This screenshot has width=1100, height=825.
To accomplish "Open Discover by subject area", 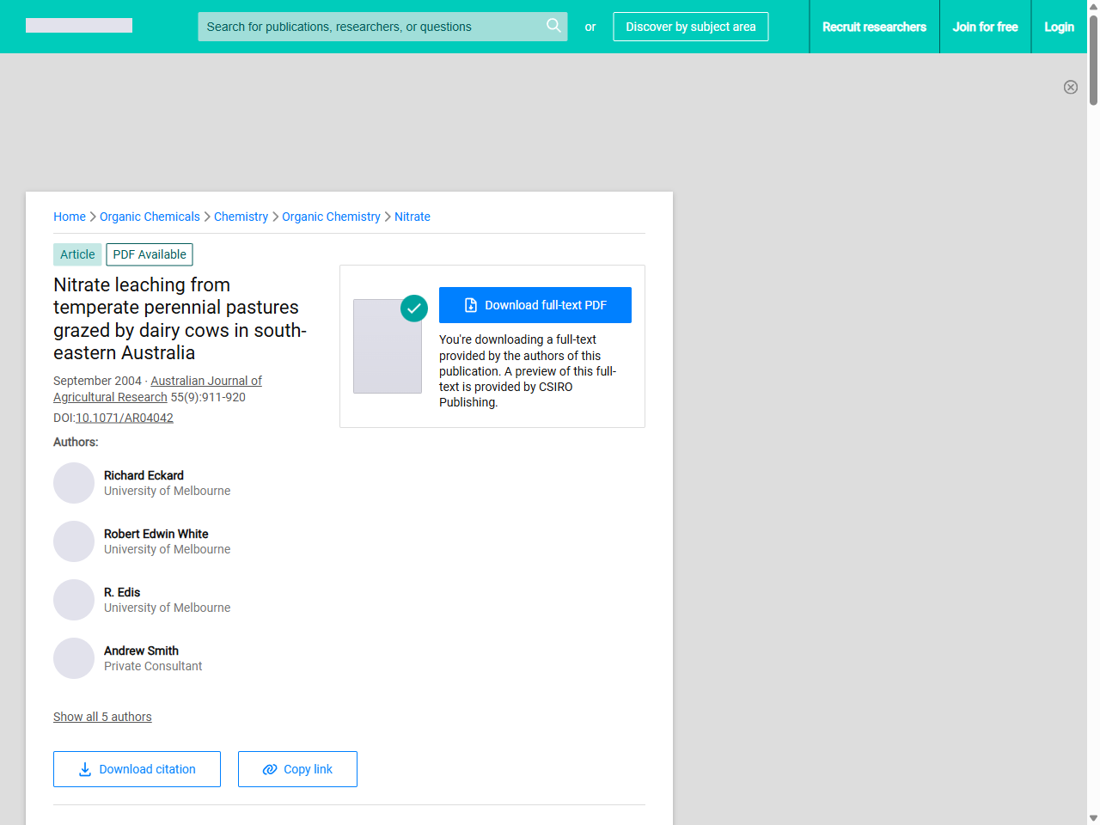I will (690, 27).
